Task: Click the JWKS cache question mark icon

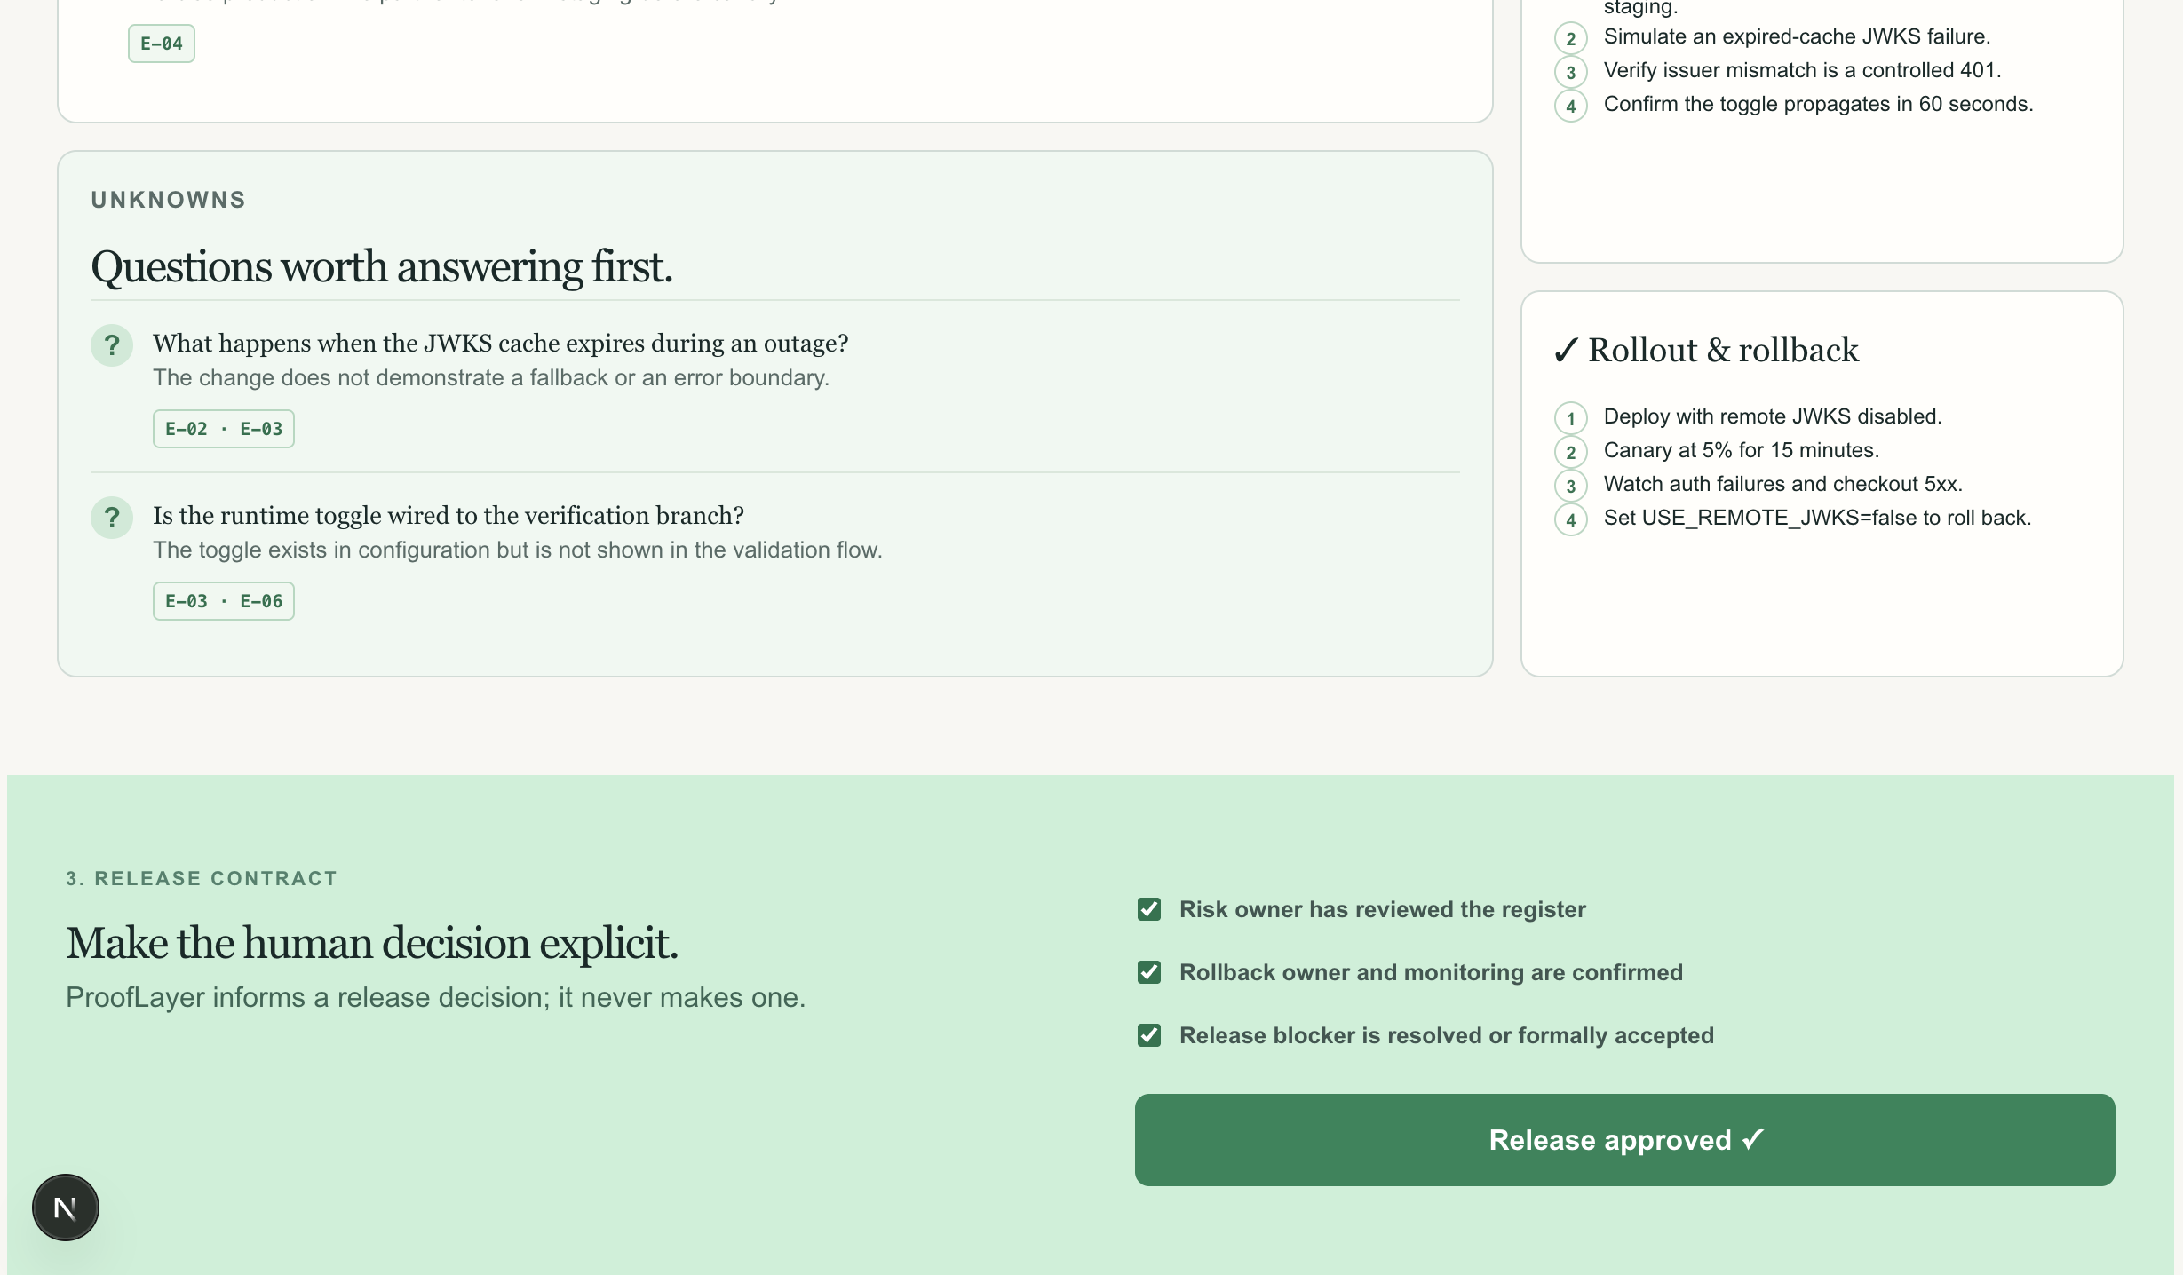Action: pos(112,344)
